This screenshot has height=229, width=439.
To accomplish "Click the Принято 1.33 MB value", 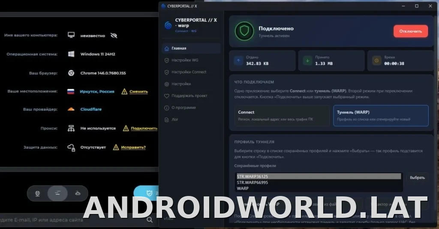I will tap(324, 63).
